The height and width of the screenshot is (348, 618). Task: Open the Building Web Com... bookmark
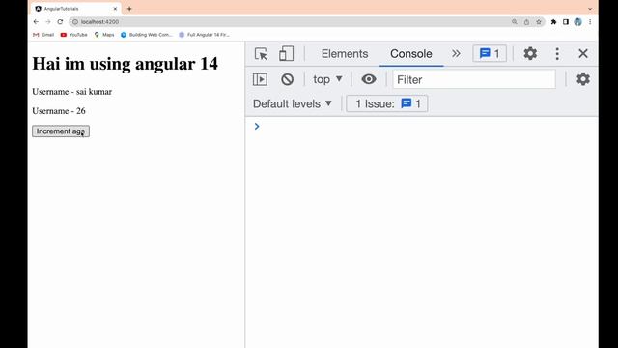click(x=146, y=35)
